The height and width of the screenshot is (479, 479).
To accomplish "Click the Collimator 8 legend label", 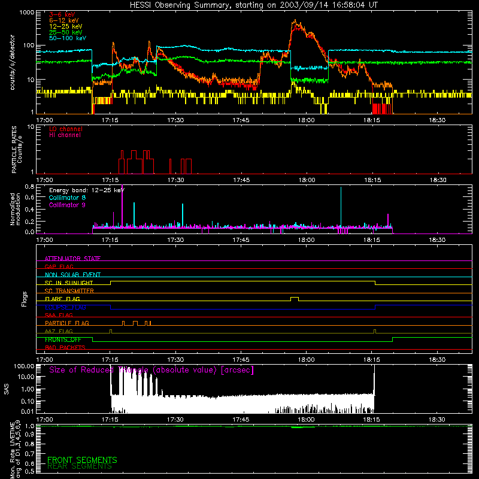I will [x=67, y=198].
